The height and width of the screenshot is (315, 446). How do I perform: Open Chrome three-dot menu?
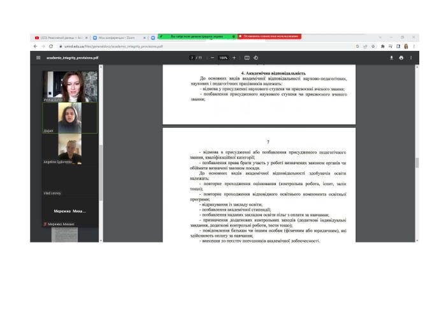414,46
